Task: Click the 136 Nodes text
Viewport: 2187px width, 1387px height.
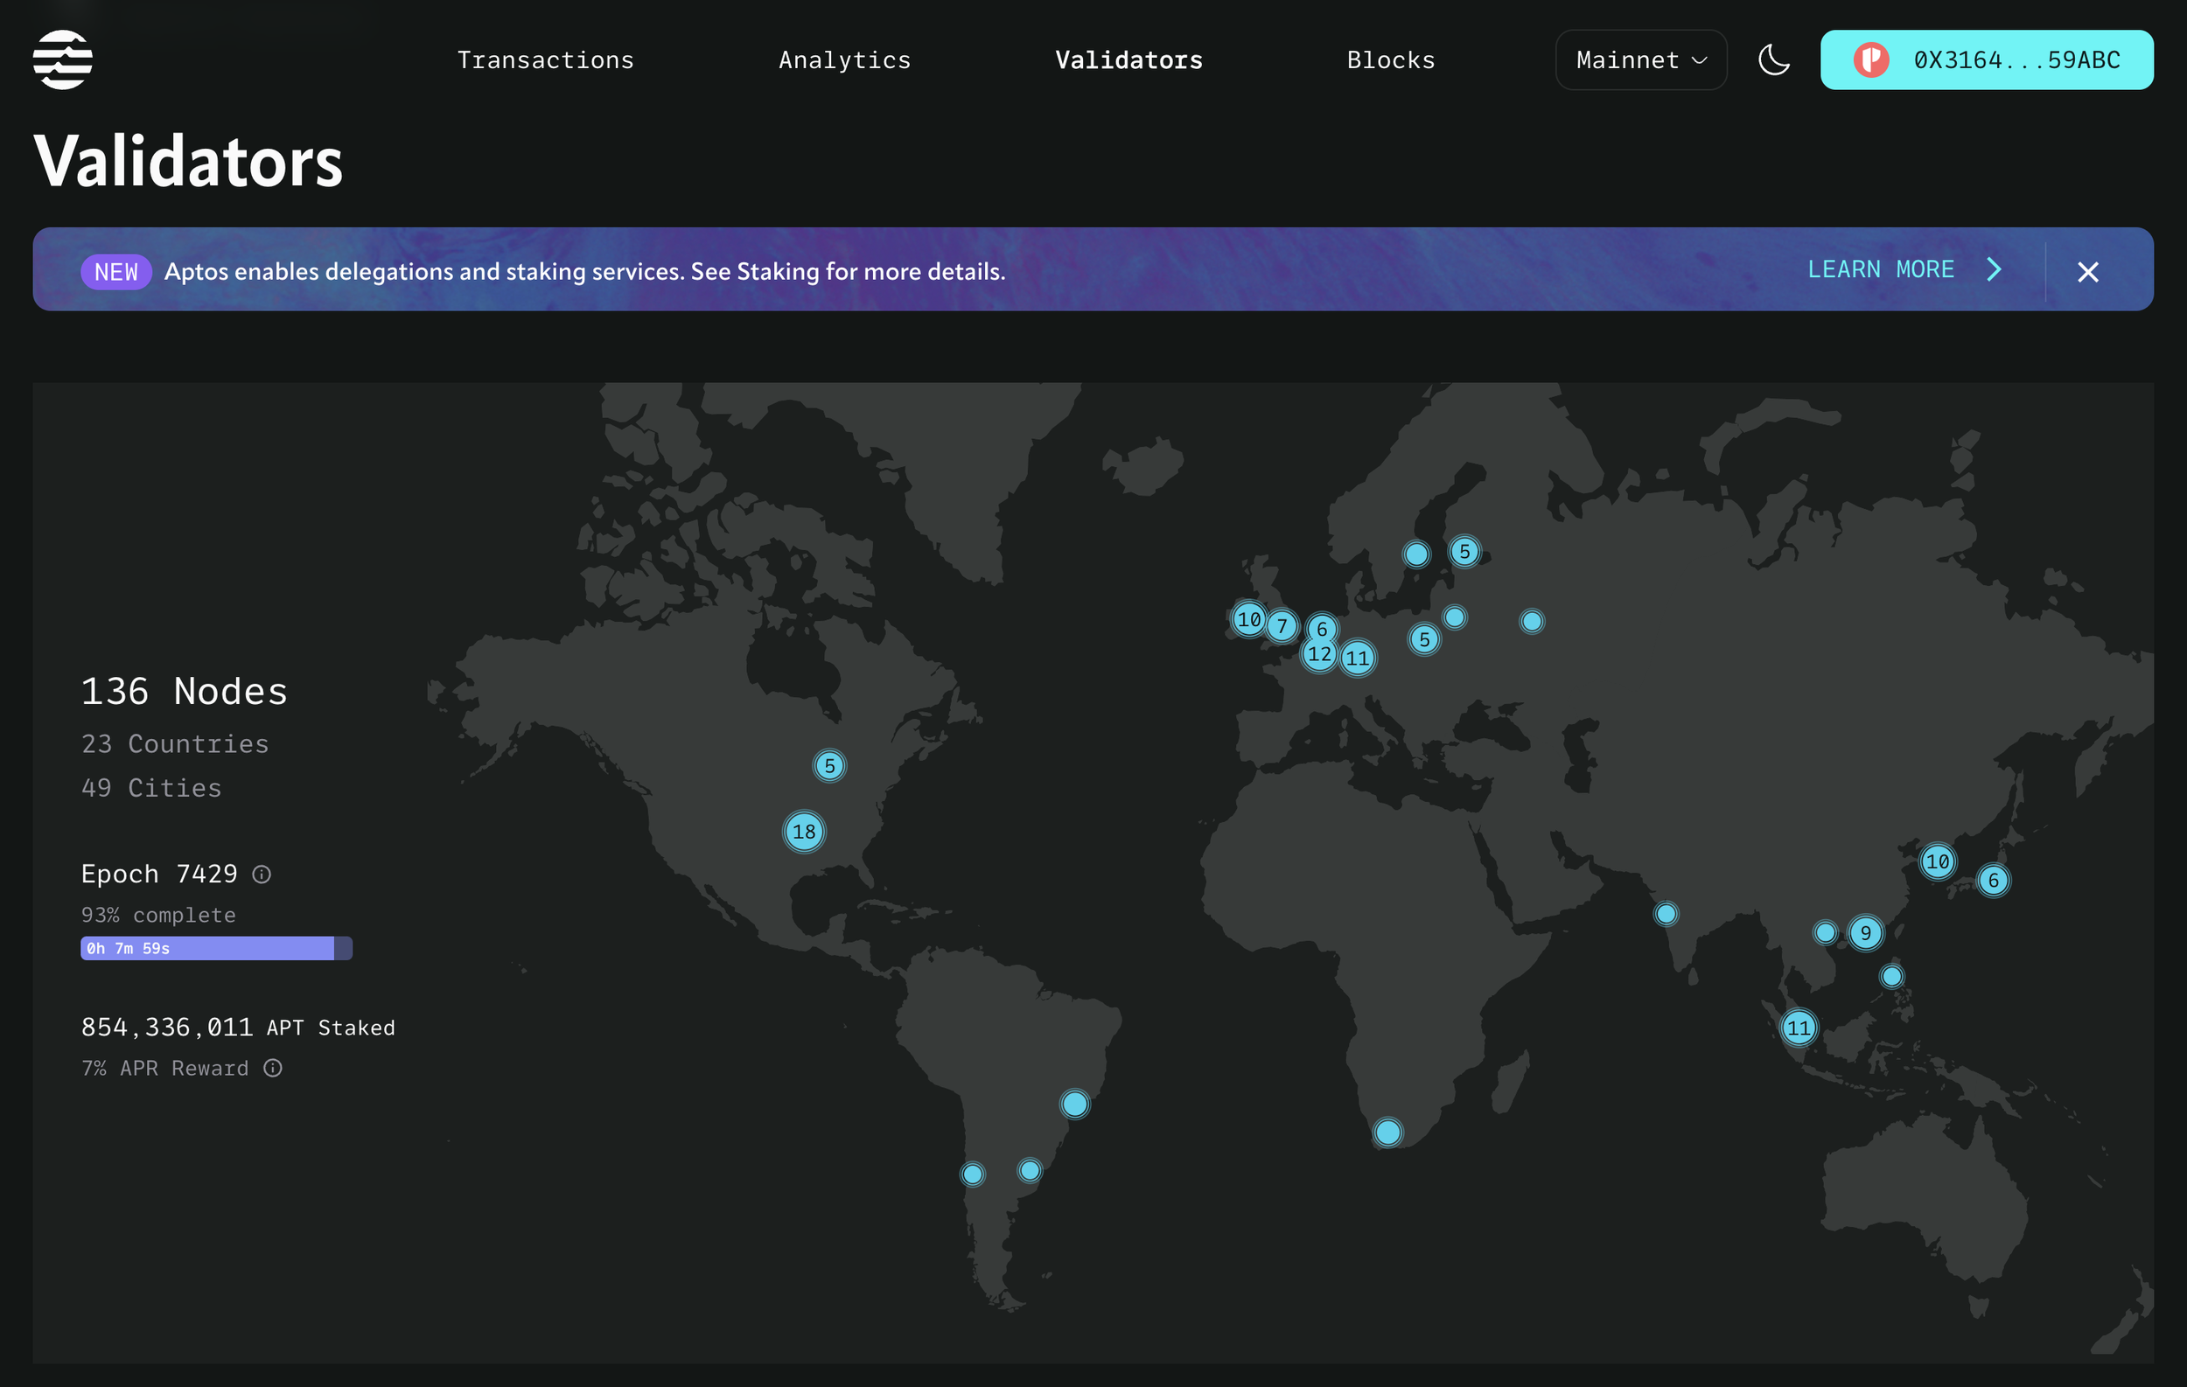Action: coord(185,692)
